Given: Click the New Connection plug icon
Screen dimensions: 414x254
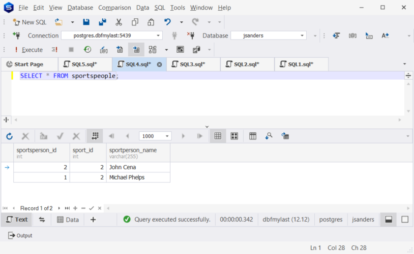Looking at the screenshot, I should (x=16, y=35).
